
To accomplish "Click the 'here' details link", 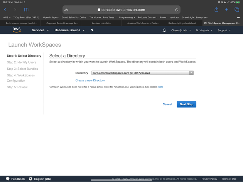I will pos(161,87).
